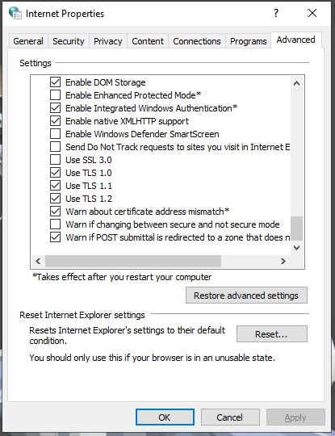
Task: Click the settings list up arrow
Action: [296, 83]
